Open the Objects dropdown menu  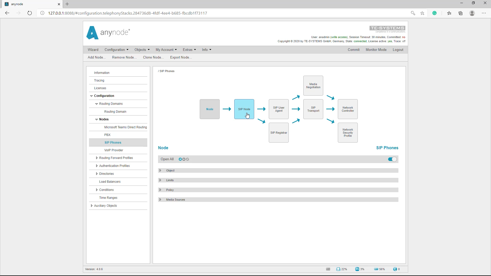[142, 50]
